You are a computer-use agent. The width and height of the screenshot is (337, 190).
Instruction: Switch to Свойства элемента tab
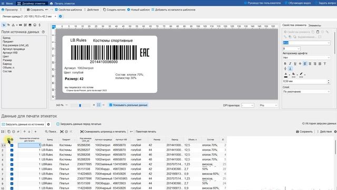coord(294,25)
